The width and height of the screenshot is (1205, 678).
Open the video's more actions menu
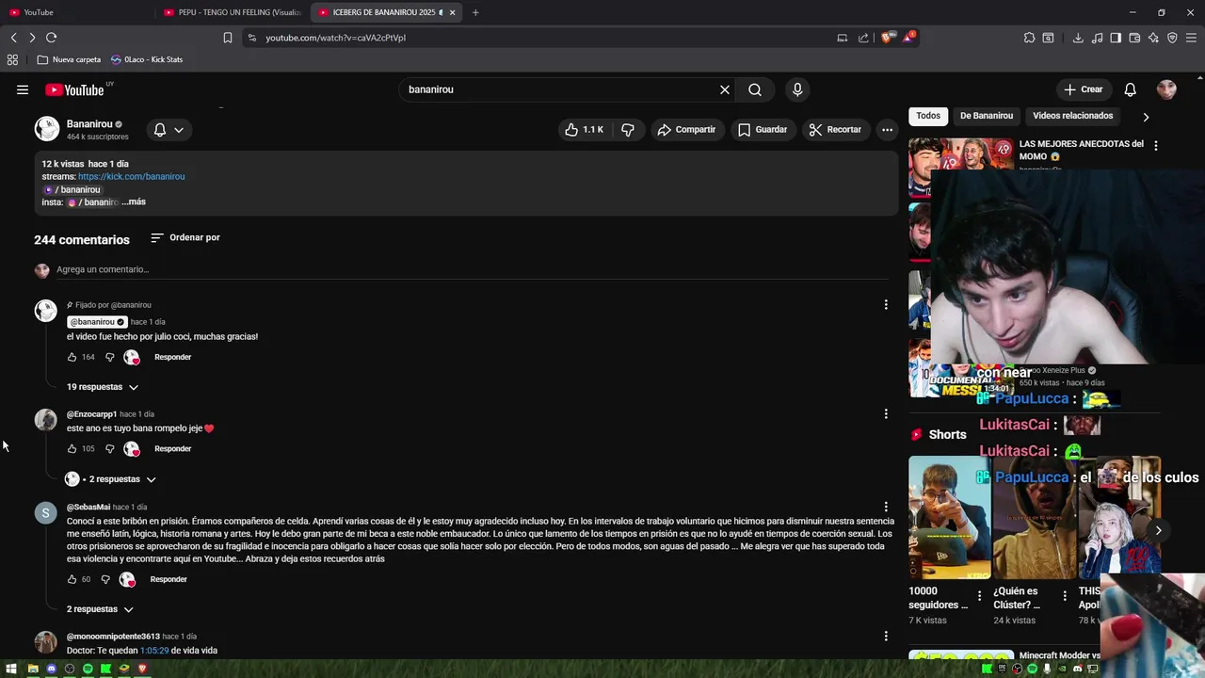pyautogui.click(x=887, y=129)
